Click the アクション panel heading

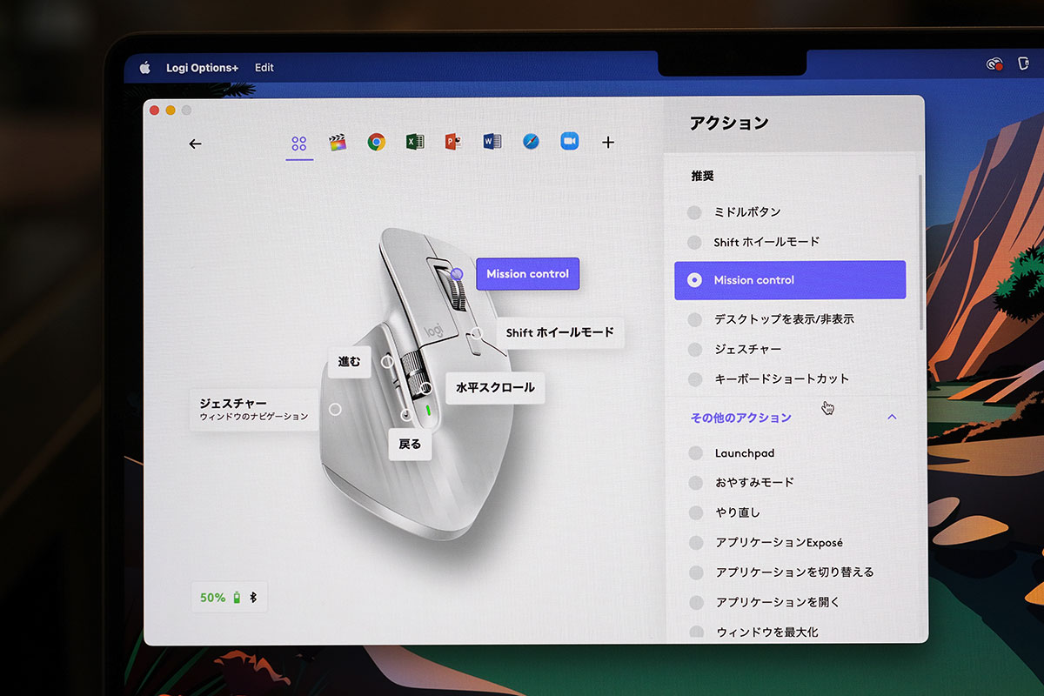[x=729, y=124]
